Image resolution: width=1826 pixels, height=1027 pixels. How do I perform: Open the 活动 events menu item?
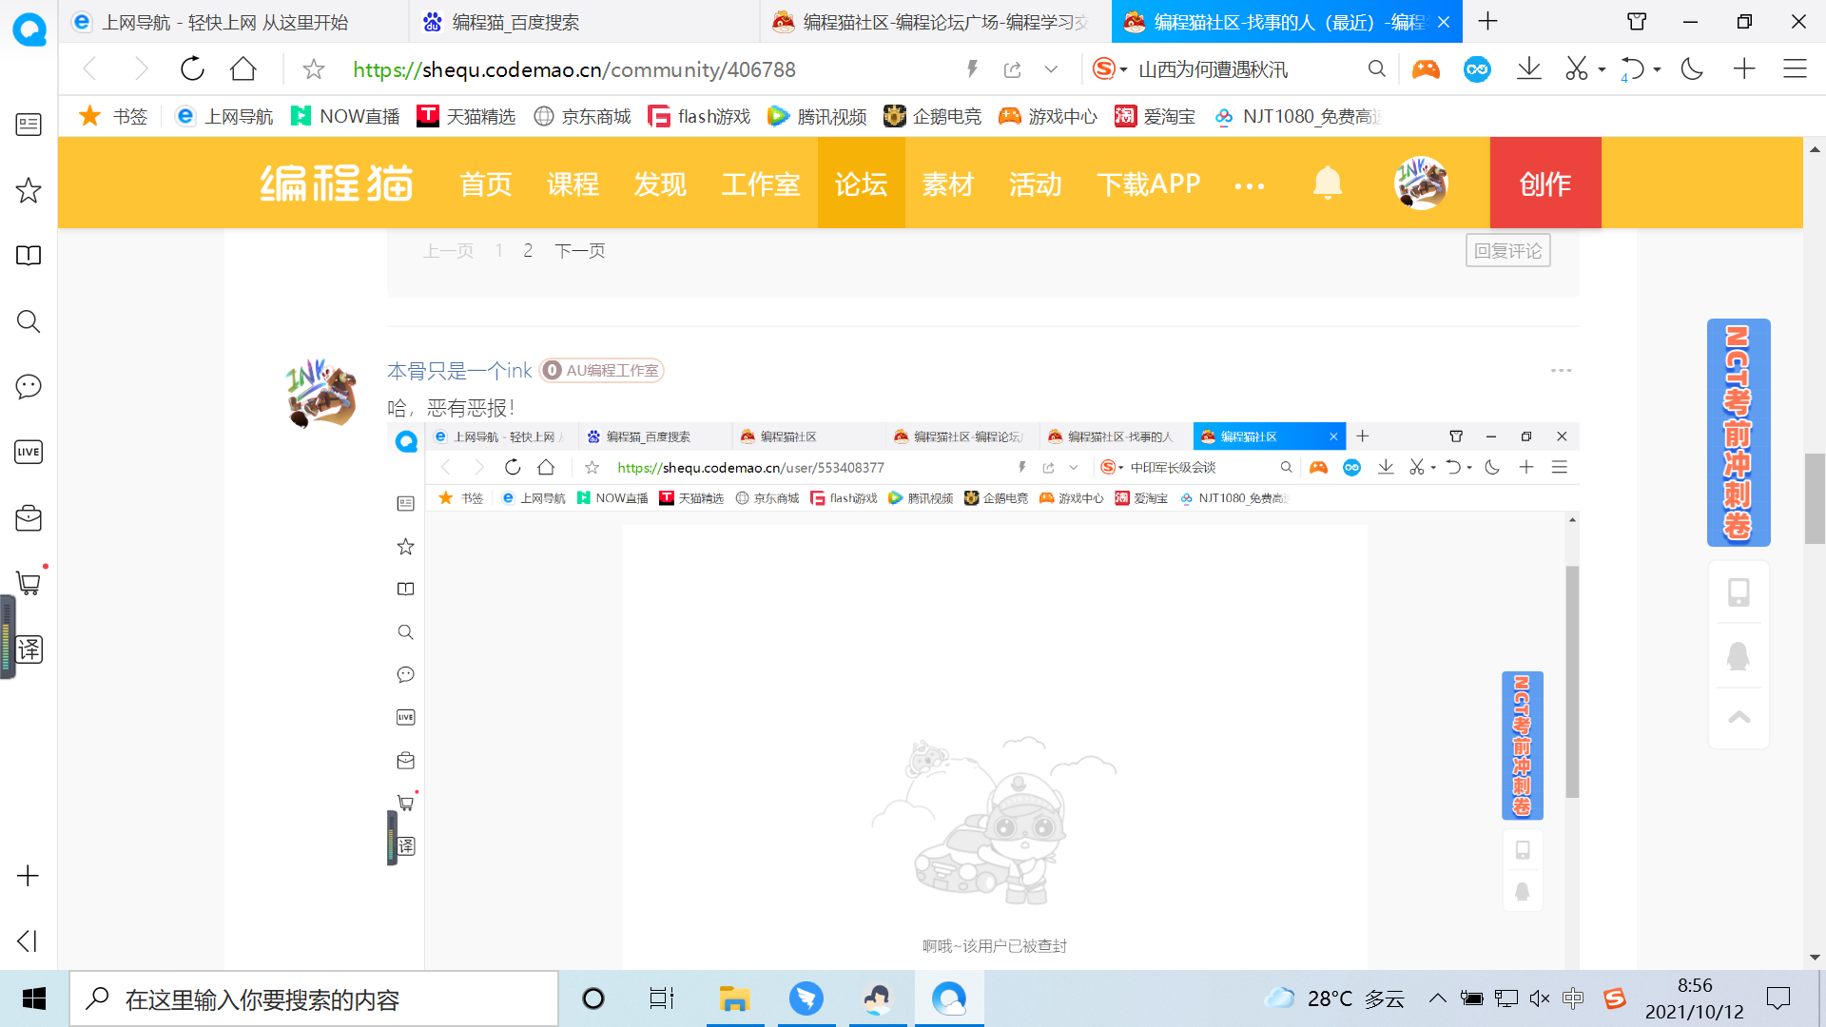click(1036, 184)
